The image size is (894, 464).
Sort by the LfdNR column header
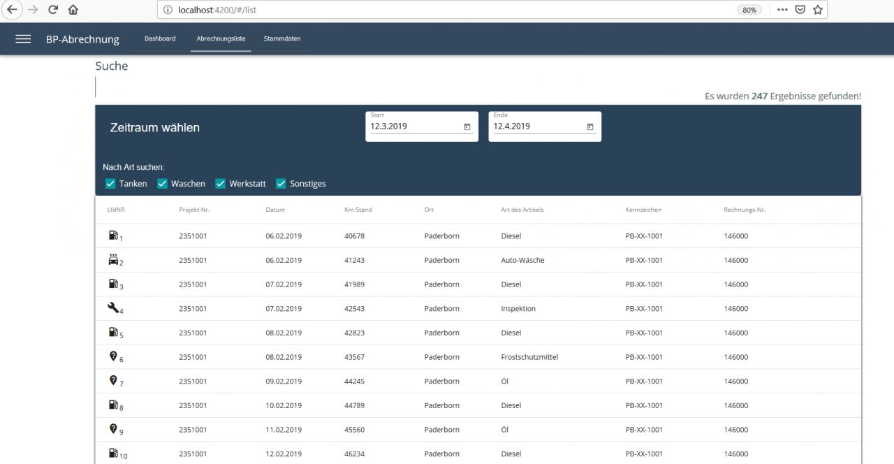(x=116, y=210)
